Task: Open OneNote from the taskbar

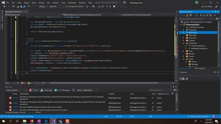Action: tap(39, 121)
